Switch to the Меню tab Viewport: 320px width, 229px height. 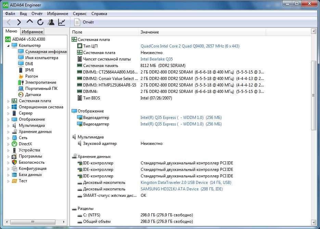click(11, 31)
